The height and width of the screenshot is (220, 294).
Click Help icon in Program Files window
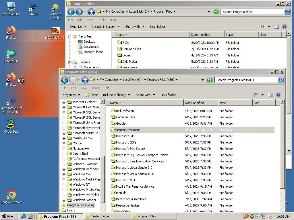click(x=285, y=27)
